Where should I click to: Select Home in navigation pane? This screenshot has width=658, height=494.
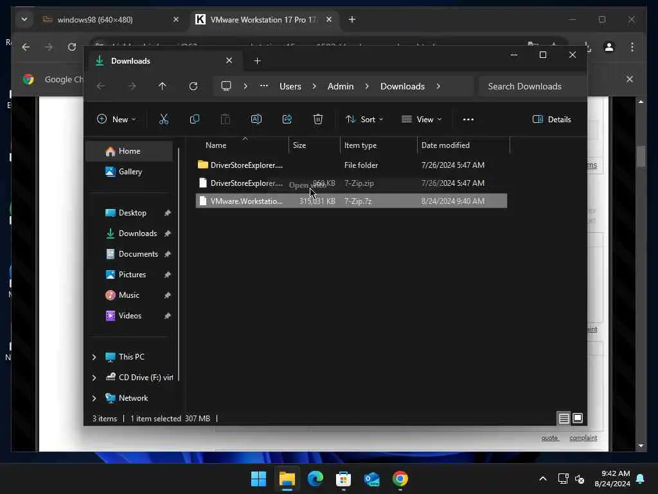129,151
